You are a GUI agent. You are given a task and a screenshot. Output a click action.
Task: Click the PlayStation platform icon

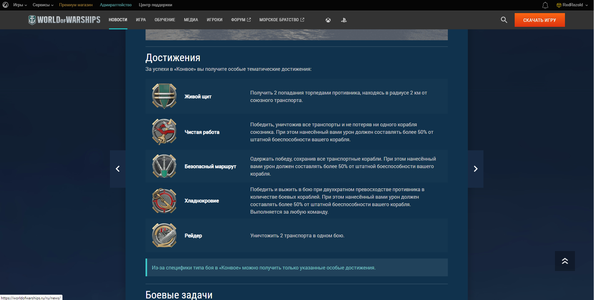coord(344,20)
